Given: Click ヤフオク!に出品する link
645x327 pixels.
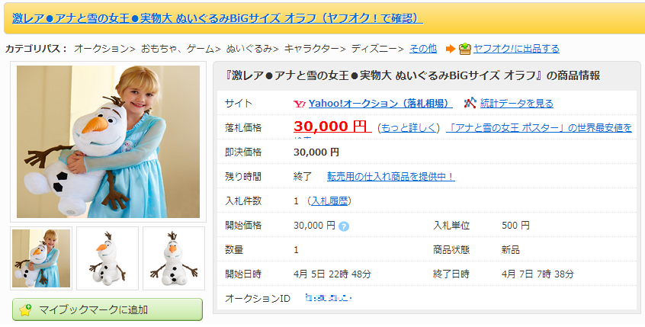Looking at the screenshot, I should [516, 49].
